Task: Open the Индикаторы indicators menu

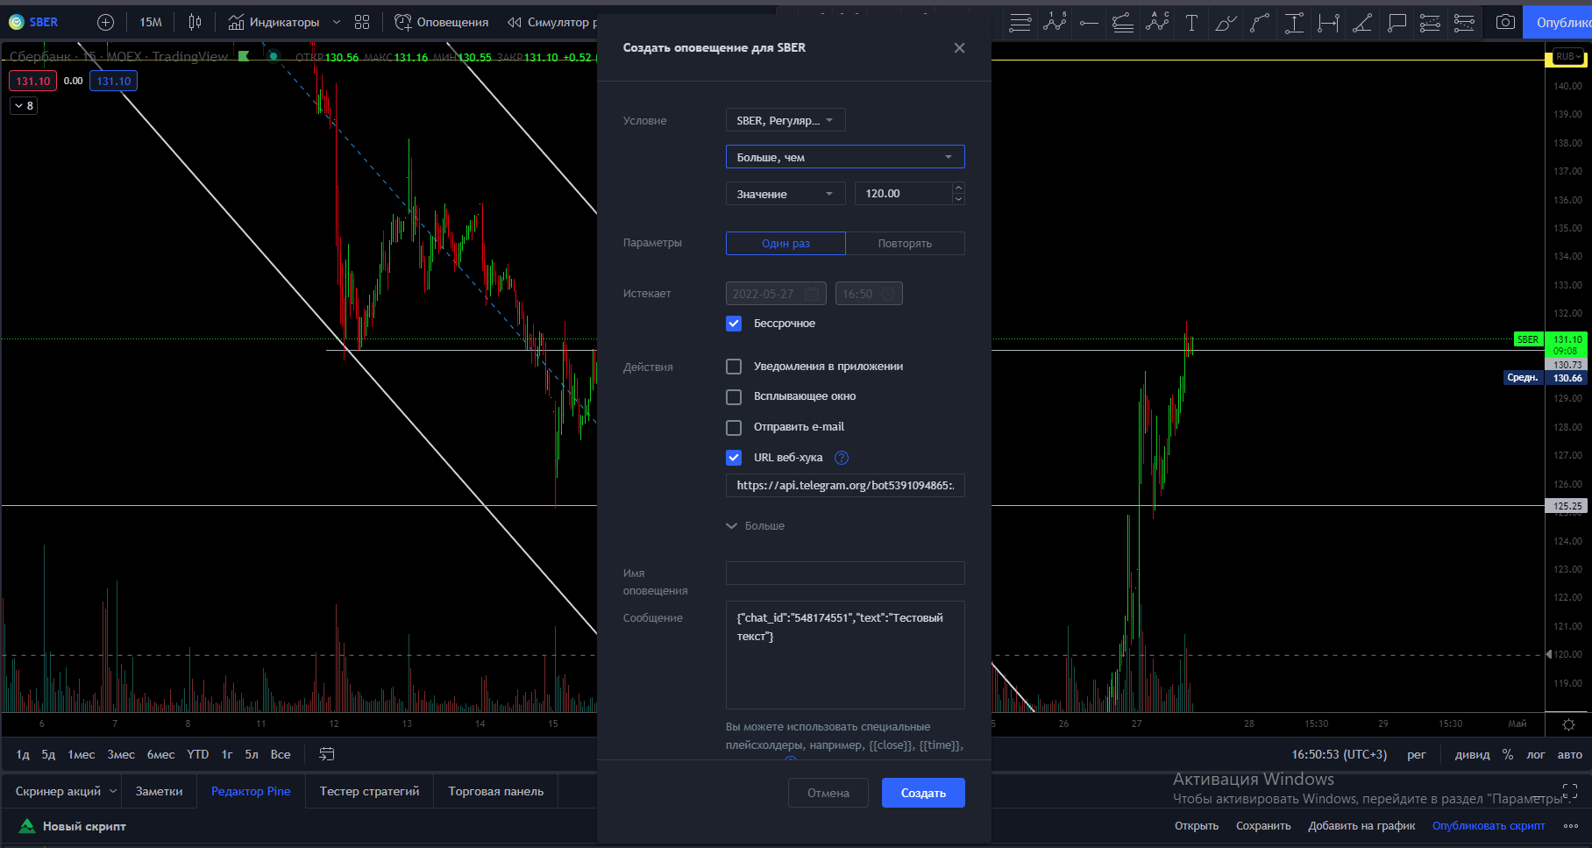Action: [x=274, y=22]
